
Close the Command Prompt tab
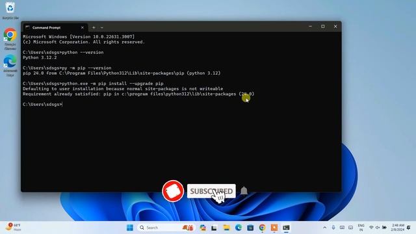click(x=83, y=27)
